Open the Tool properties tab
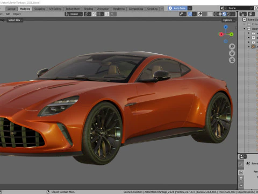 241,164
